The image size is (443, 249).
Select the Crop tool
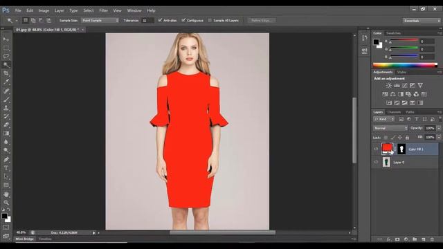(6, 73)
